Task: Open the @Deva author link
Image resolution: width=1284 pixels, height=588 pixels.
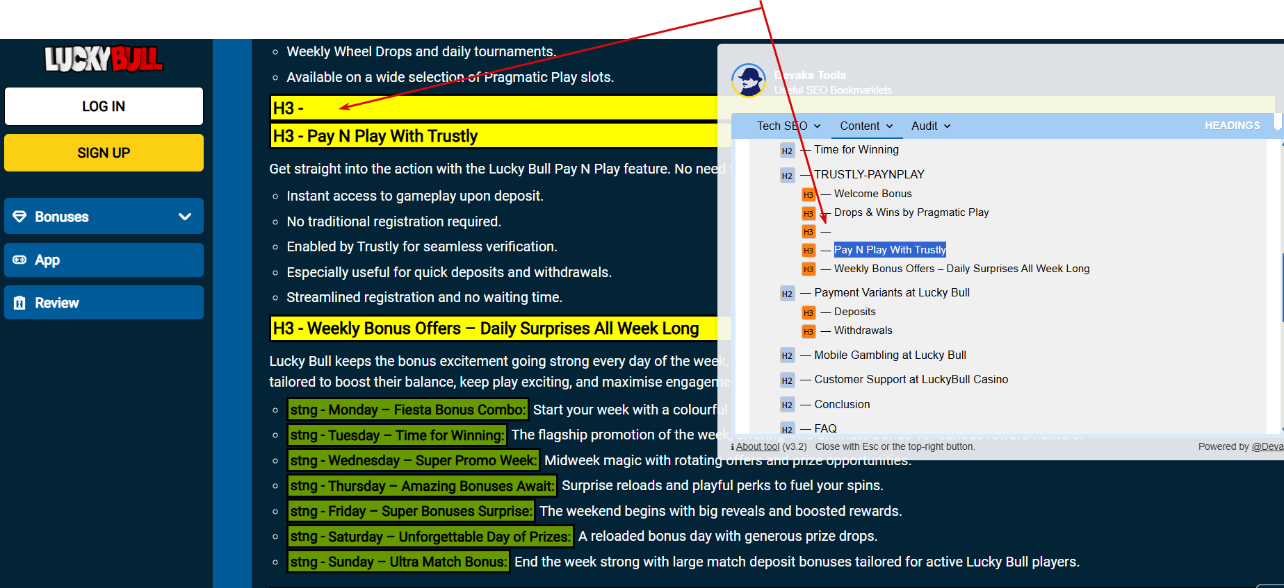Action: [x=1267, y=446]
